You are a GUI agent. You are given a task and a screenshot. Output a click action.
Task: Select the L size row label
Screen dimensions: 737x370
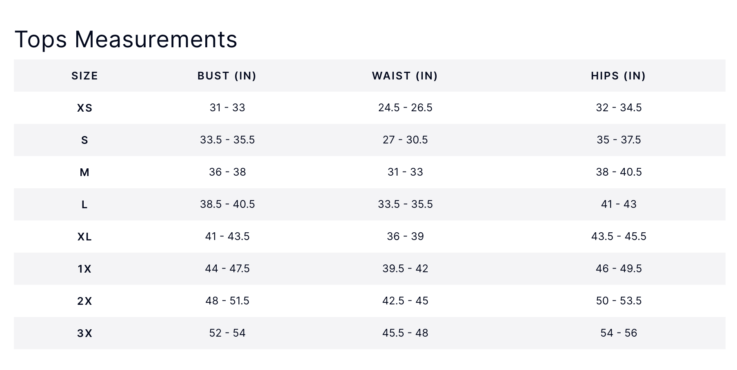84,205
